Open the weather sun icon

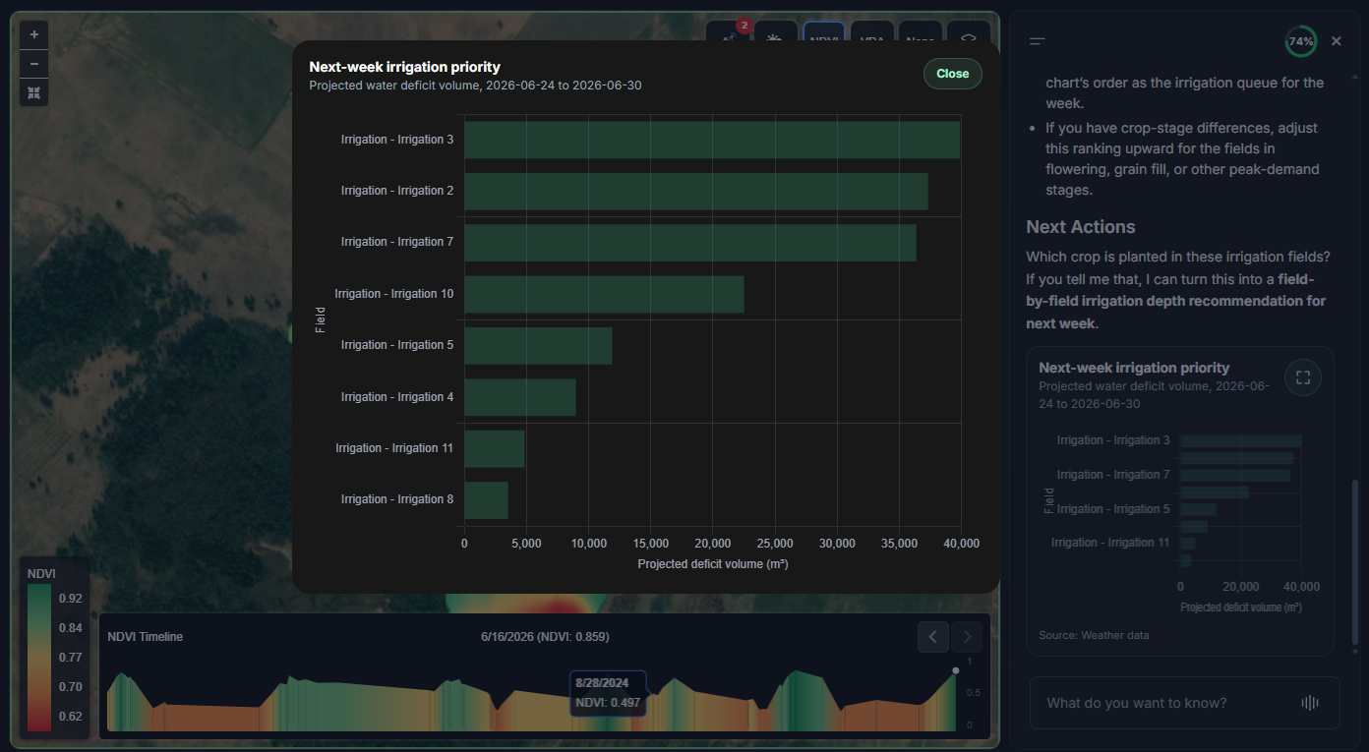pos(775,34)
